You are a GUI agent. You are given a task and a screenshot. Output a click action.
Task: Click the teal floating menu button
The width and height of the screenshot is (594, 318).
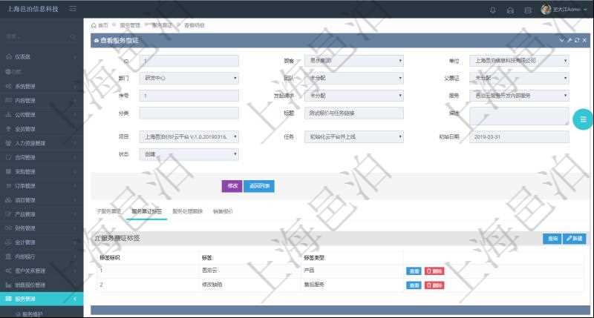tap(582, 119)
